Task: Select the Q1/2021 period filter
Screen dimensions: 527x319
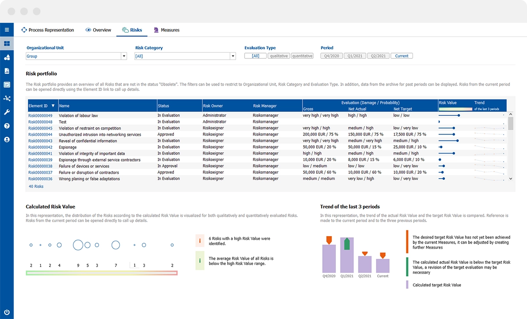Action: tap(354, 56)
